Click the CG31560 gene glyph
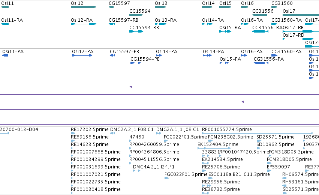 tap(274, 7)
